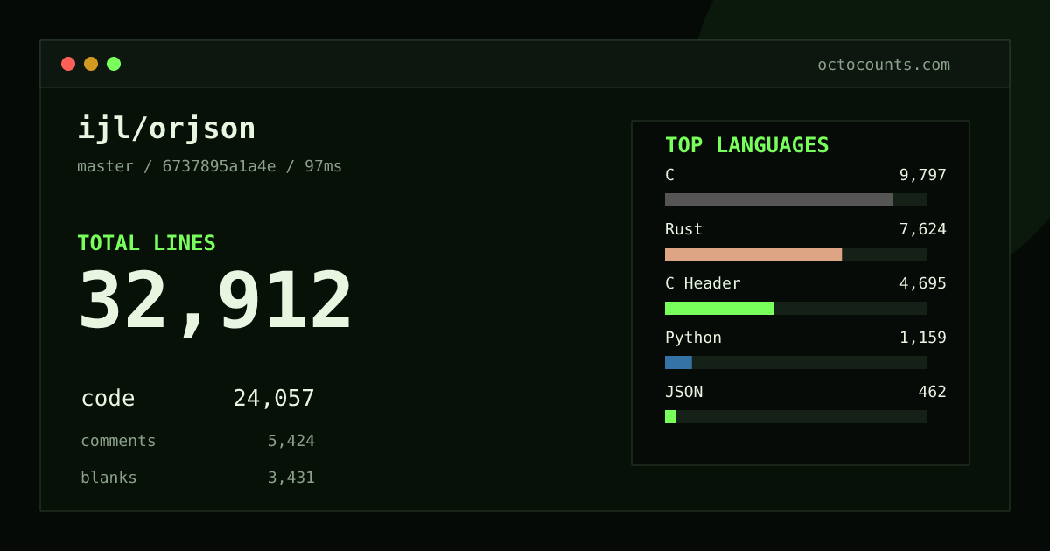Click the 5,424 comments value
The image size is (1050, 551).
coord(291,441)
